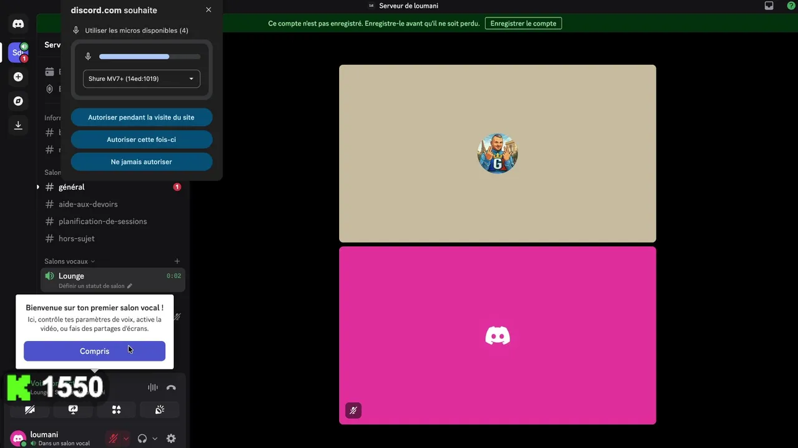Add a voice channel with plus icon
Screen dimensions: 798x448
coord(177,261)
